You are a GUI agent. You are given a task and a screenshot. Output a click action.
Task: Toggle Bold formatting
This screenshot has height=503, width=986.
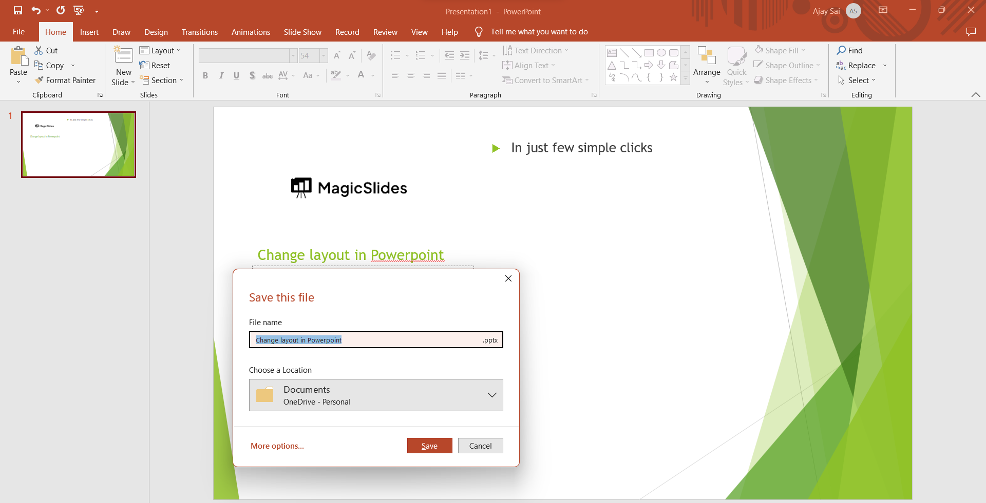[205, 75]
